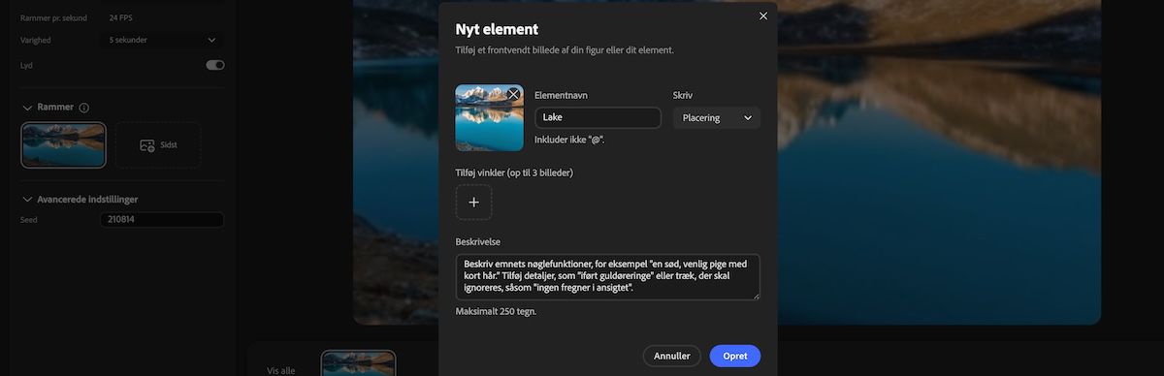Screen dimensions: 1164x376
Task: Open the Placering type dropdown
Action: click(x=717, y=117)
